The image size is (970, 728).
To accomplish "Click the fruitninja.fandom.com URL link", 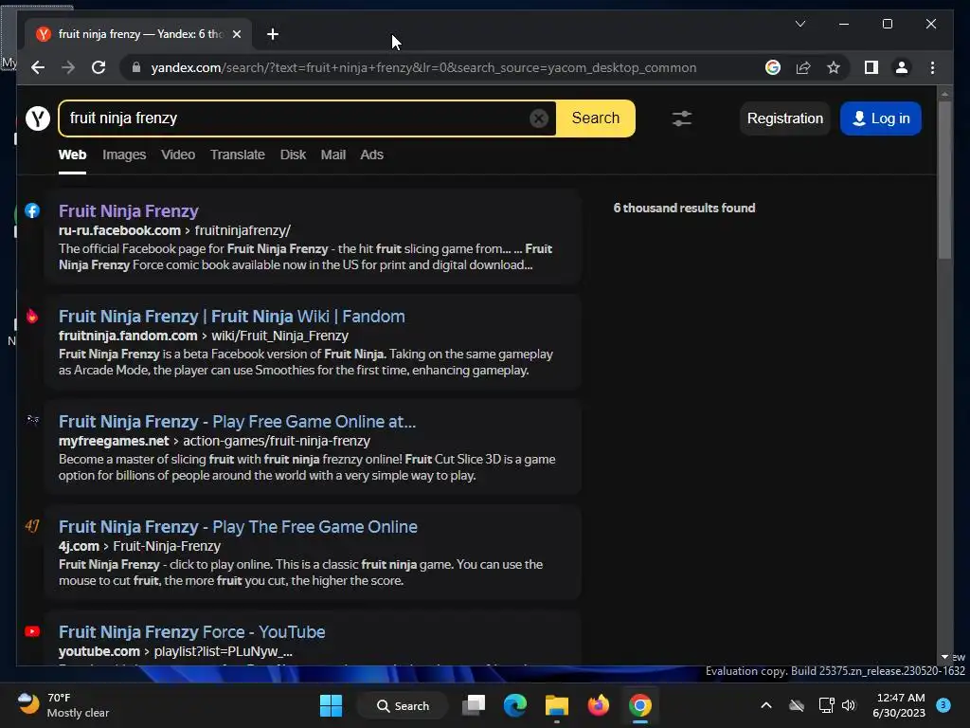I will 128,336.
